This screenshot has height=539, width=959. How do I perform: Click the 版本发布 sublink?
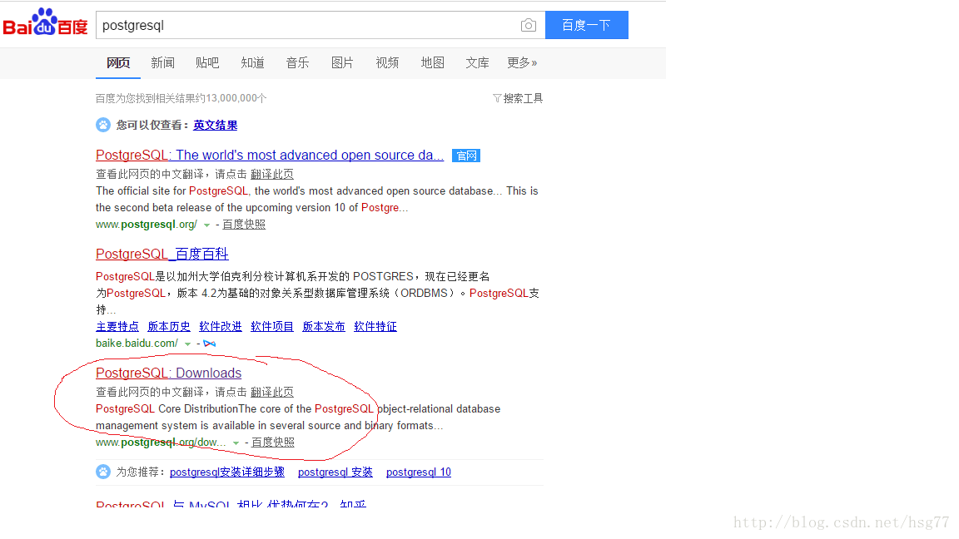[x=324, y=326]
